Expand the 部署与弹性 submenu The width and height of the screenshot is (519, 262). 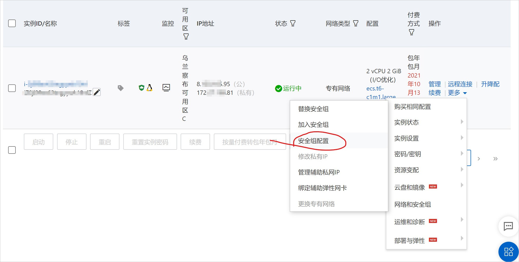click(426, 240)
